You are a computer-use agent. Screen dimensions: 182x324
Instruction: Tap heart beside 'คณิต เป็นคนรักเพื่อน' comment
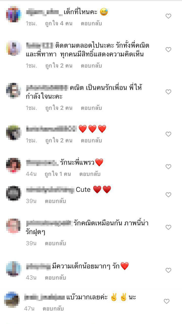(168, 92)
